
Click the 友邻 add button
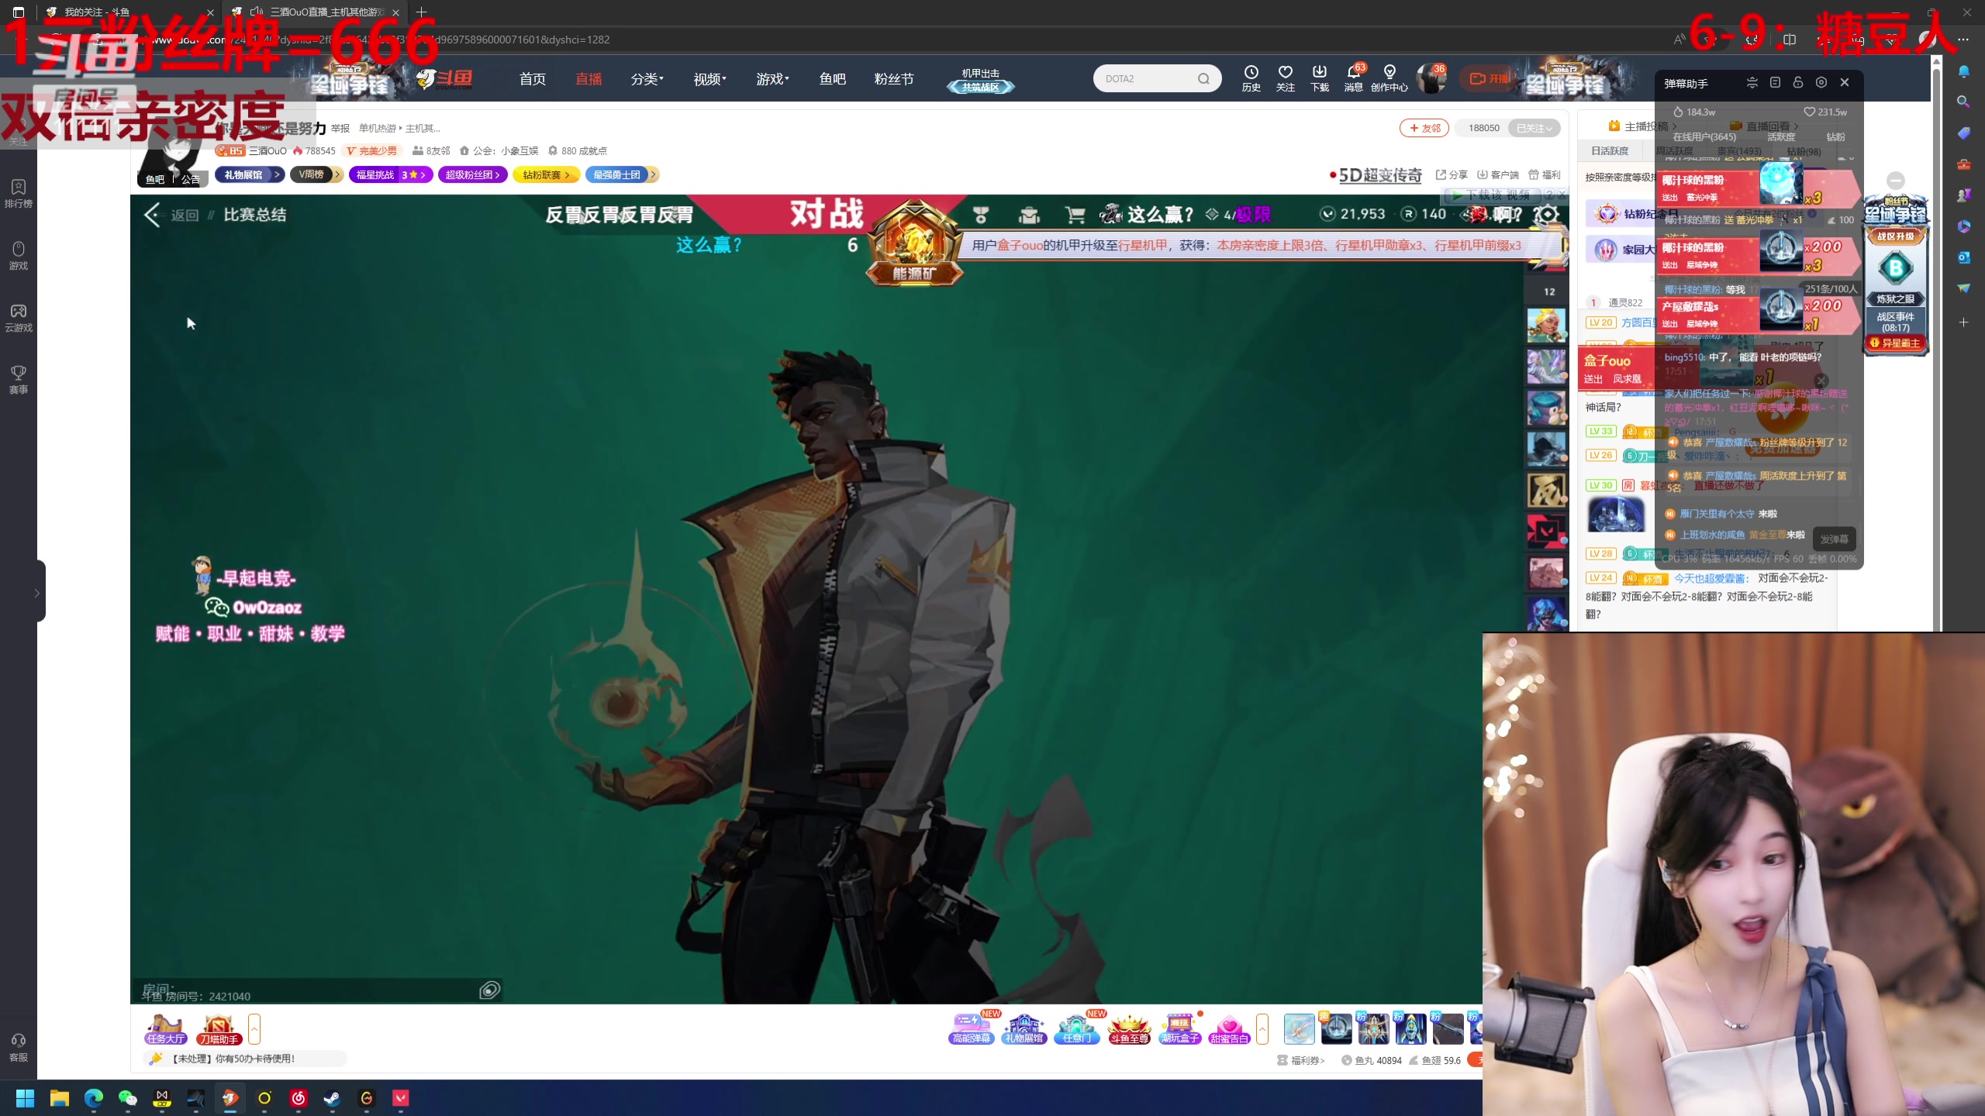(x=1424, y=128)
